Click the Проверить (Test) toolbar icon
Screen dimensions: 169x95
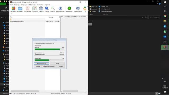(27, 9)
